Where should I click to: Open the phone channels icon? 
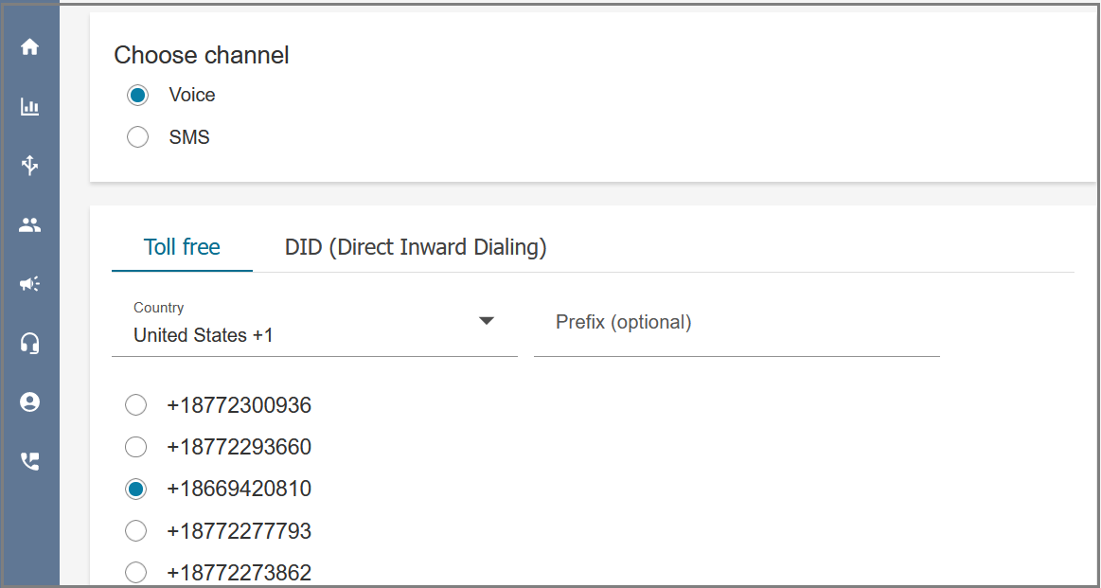29,461
